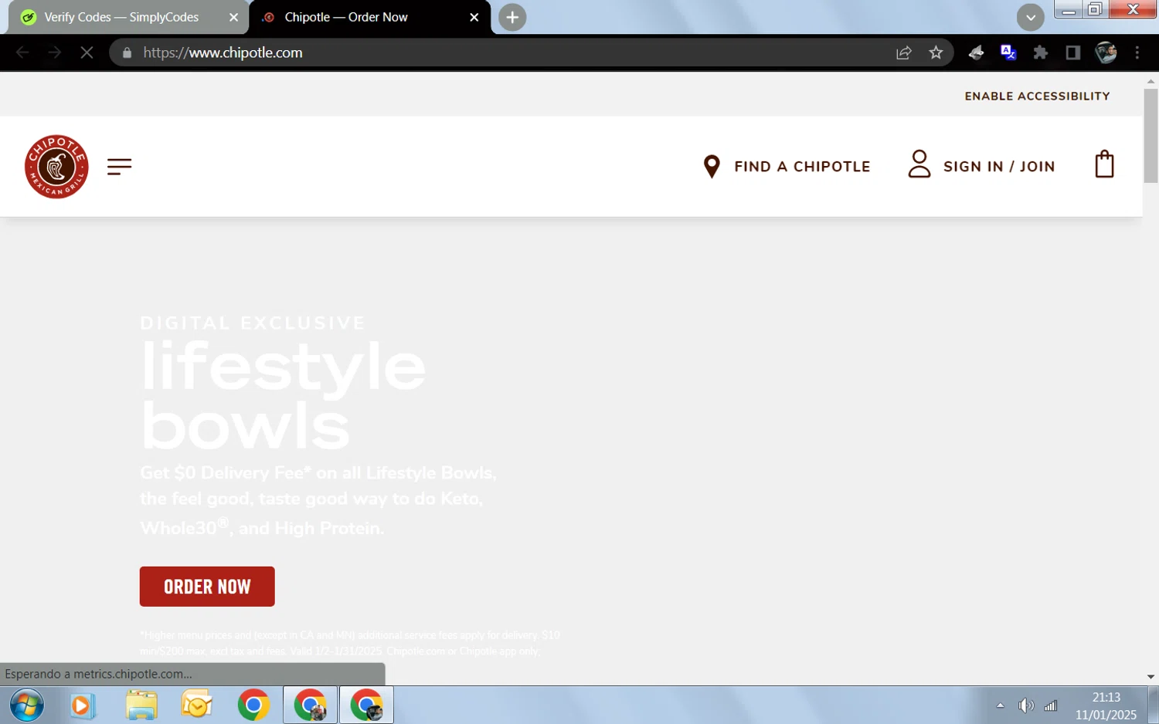The height and width of the screenshot is (724, 1159).
Task: Open first Chrome taskbar icon
Action: (253, 705)
